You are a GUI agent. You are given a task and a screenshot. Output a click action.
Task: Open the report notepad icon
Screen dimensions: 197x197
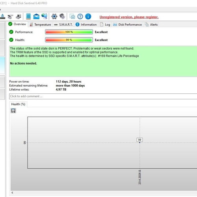[28, 17]
